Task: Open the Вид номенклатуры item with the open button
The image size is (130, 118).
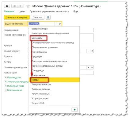Action: click(x=60, y=24)
